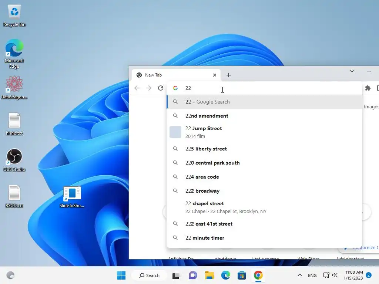Choose the '22 minute timer' suggestion
379x284 pixels.
pos(264,238)
